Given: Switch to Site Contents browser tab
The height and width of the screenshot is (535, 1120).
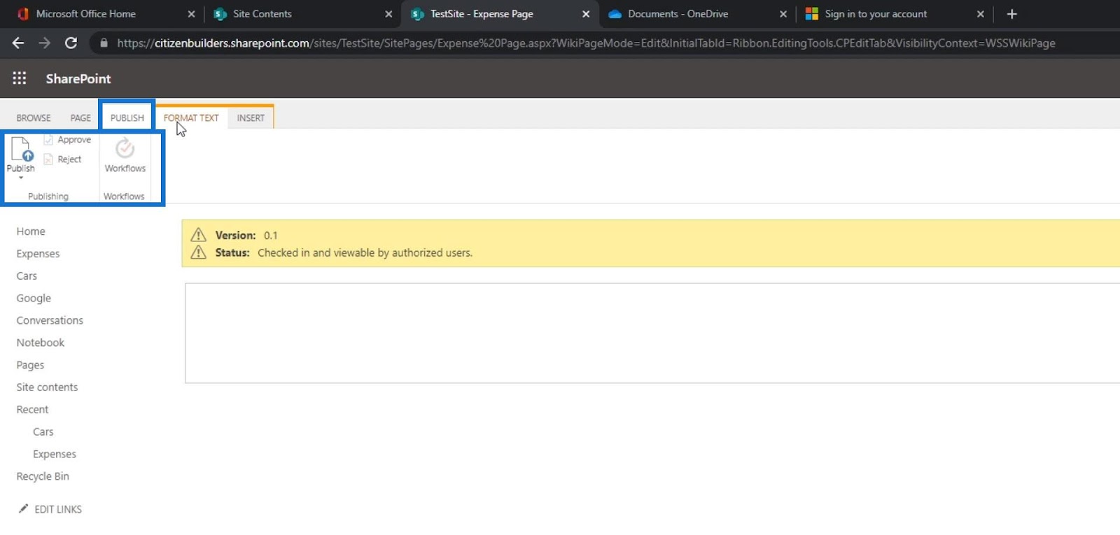Looking at the screenshot, I should (262, 14).
